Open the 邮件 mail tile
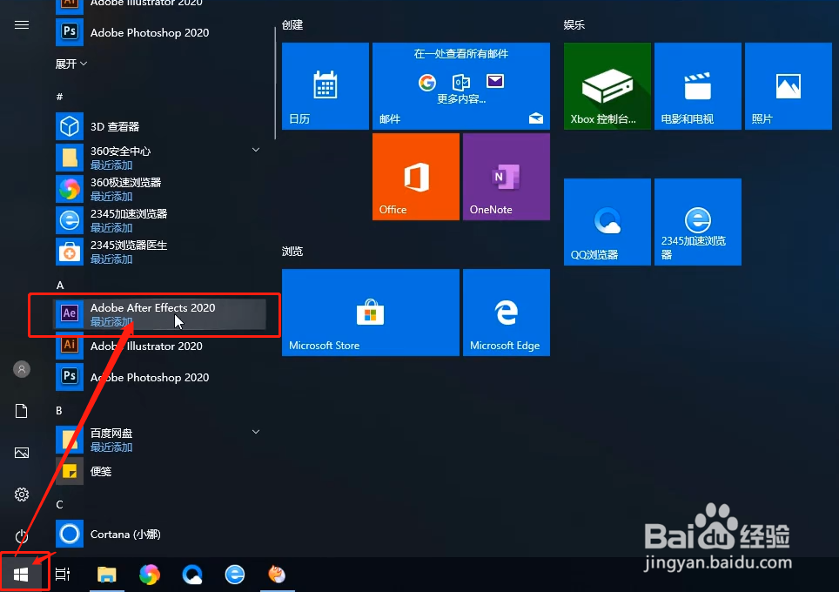Viewport: 839px width, 592px height. click(x=461, y=86)
